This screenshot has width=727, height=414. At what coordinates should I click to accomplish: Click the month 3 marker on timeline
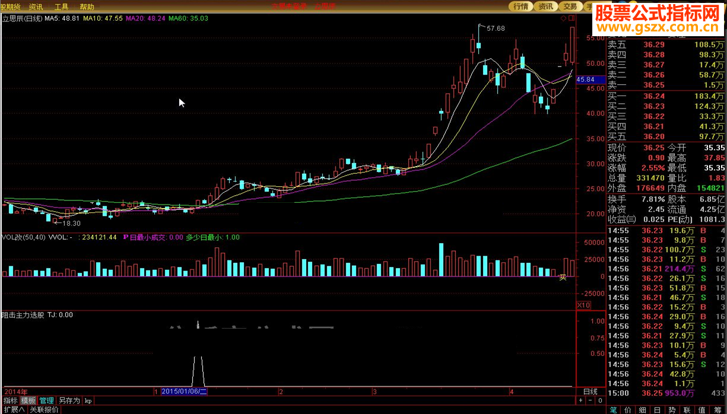374,391
